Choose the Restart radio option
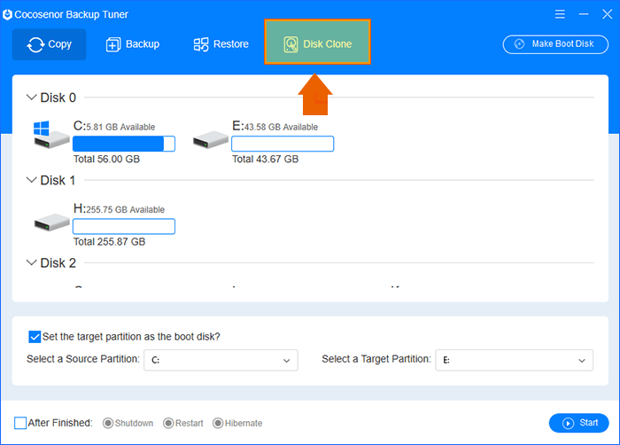This screenshot has height=445, width=620. tap(168, 423)
